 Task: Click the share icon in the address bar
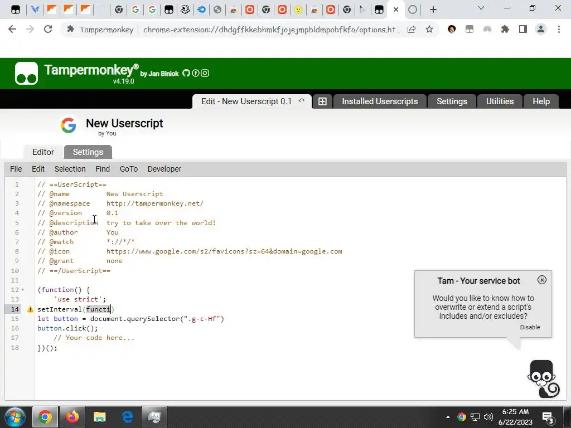pos(412,30)
